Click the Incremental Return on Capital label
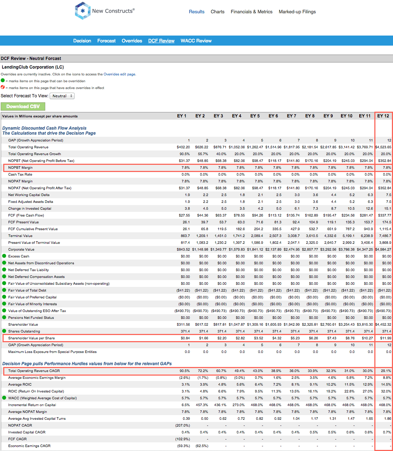Image resolution: width=393 pixels, height=451 pixels. (32, 405)
